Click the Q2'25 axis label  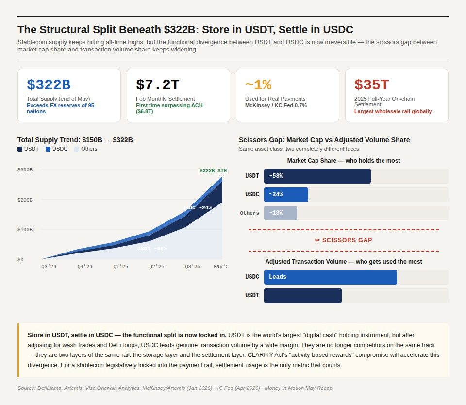[157, 267]
